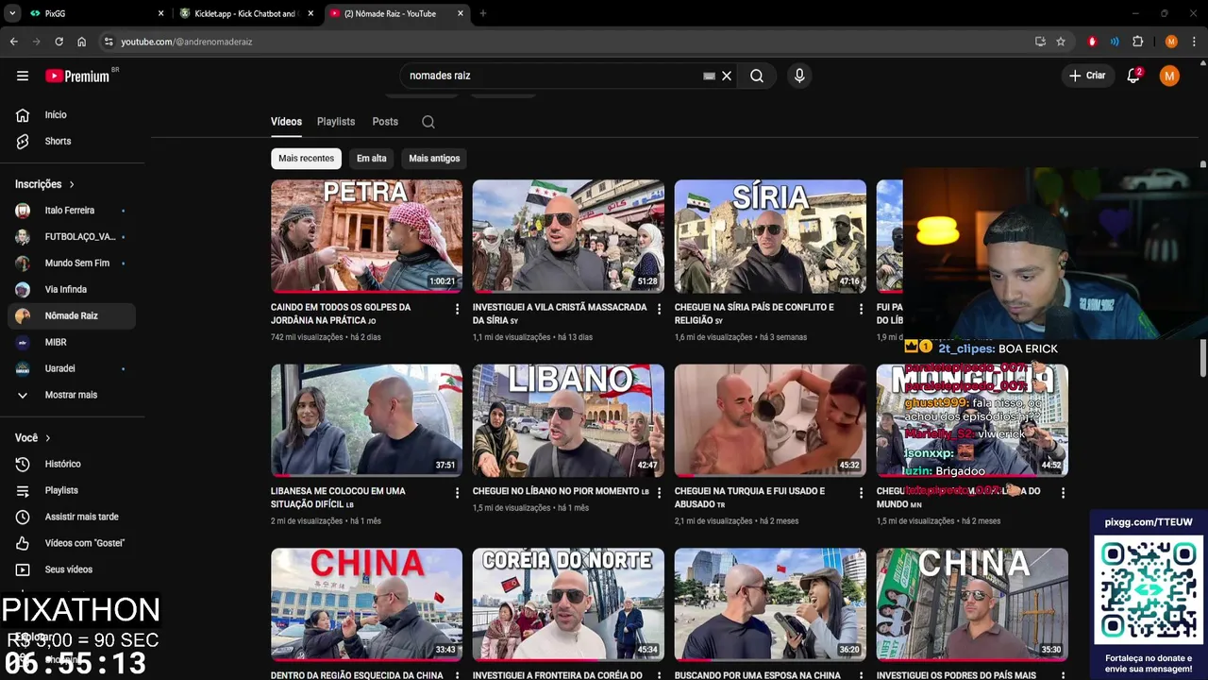Bookmark this page with star icon
Screen dimensions: 1208x680
[1061, 42]
